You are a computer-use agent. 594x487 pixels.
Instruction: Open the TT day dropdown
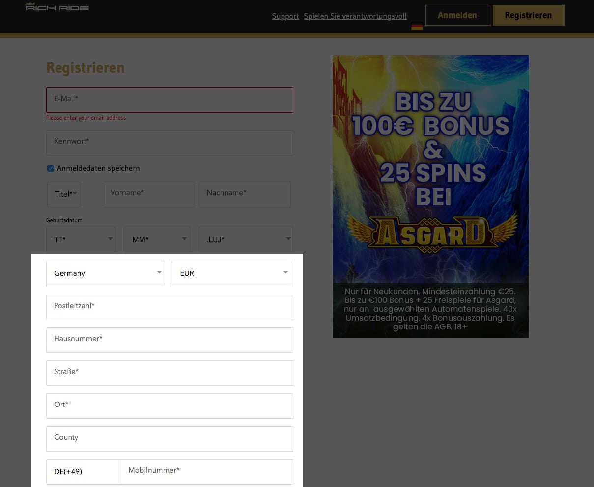[81, 240]
